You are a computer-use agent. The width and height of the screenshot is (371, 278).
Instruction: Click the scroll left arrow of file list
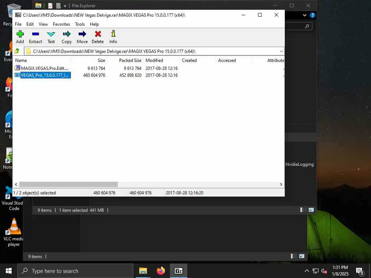pyautogui.click(x=16, y=184)
